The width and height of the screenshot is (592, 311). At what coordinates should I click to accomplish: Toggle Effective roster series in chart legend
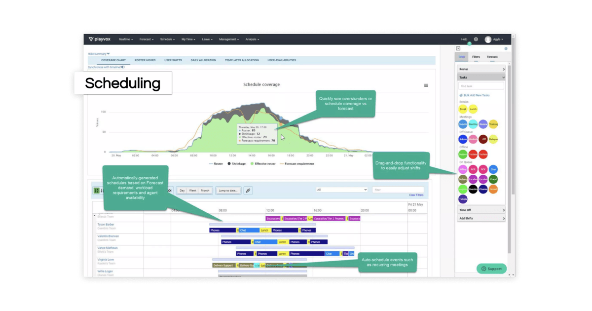pyautogui.click(x=262, y=163)
